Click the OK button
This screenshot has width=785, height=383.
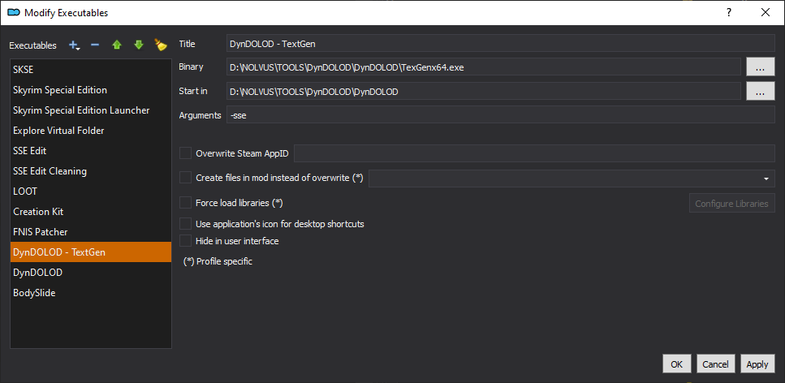tap(677, 364)
